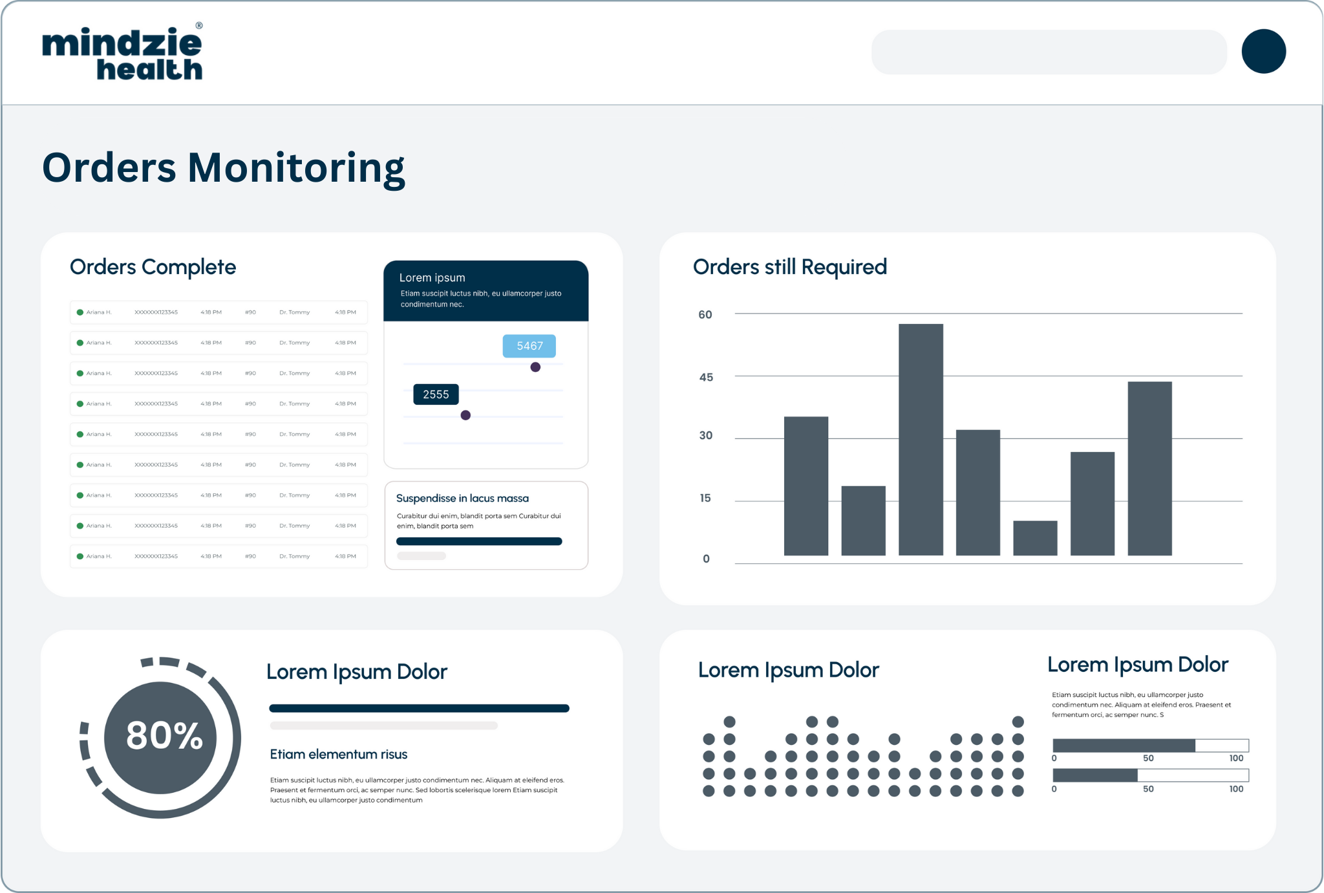Click the lower 0-100 horizontal range bar

point(1150,775)
